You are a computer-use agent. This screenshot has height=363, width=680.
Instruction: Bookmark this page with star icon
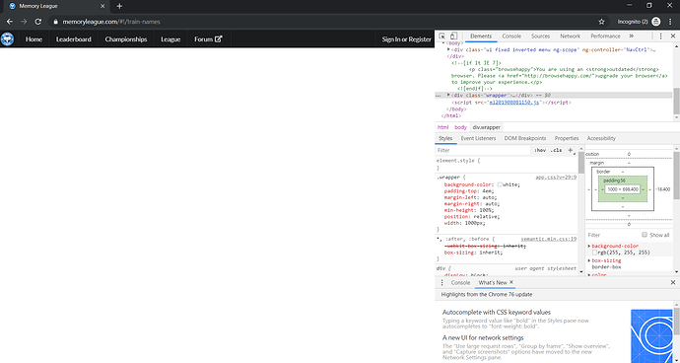coord(601,22)
